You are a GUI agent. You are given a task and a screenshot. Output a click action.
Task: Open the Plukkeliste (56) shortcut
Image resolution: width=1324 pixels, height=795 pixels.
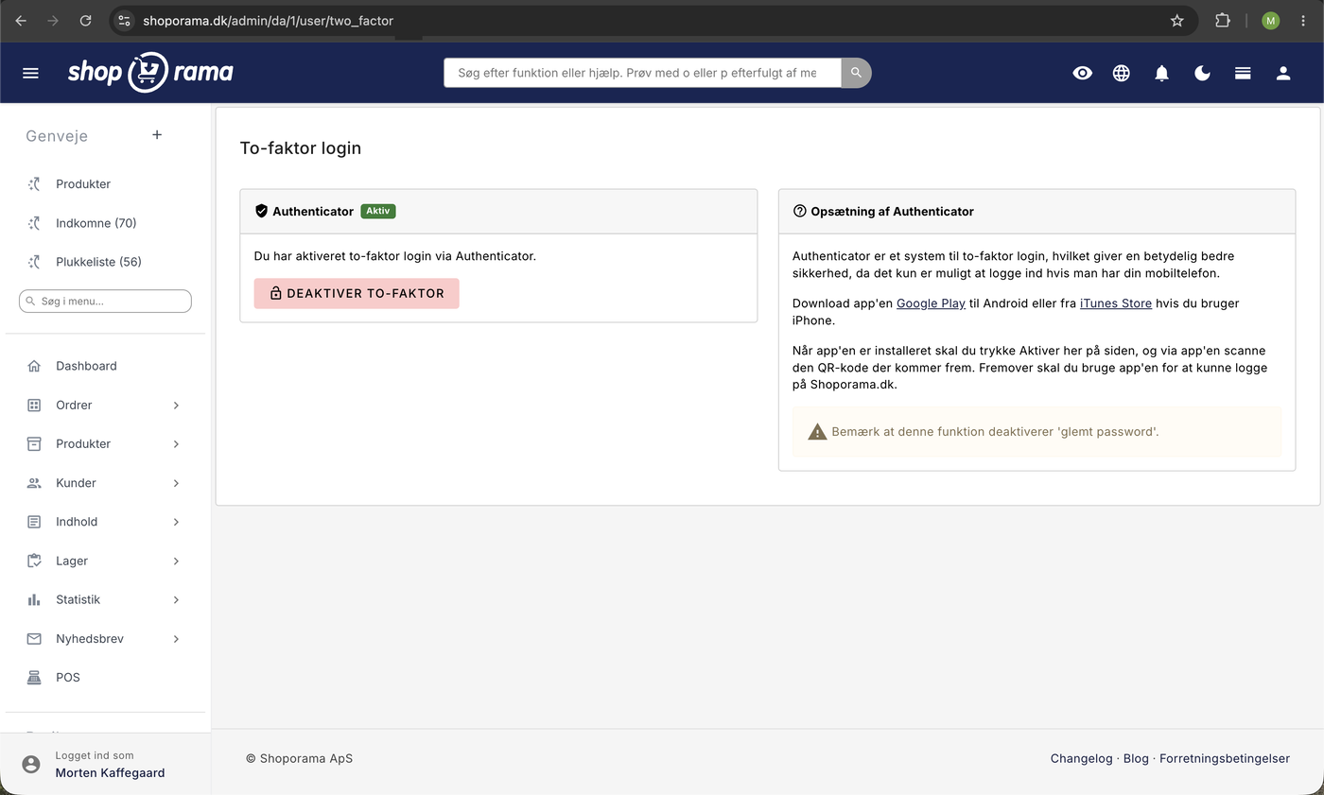(98, 262)
